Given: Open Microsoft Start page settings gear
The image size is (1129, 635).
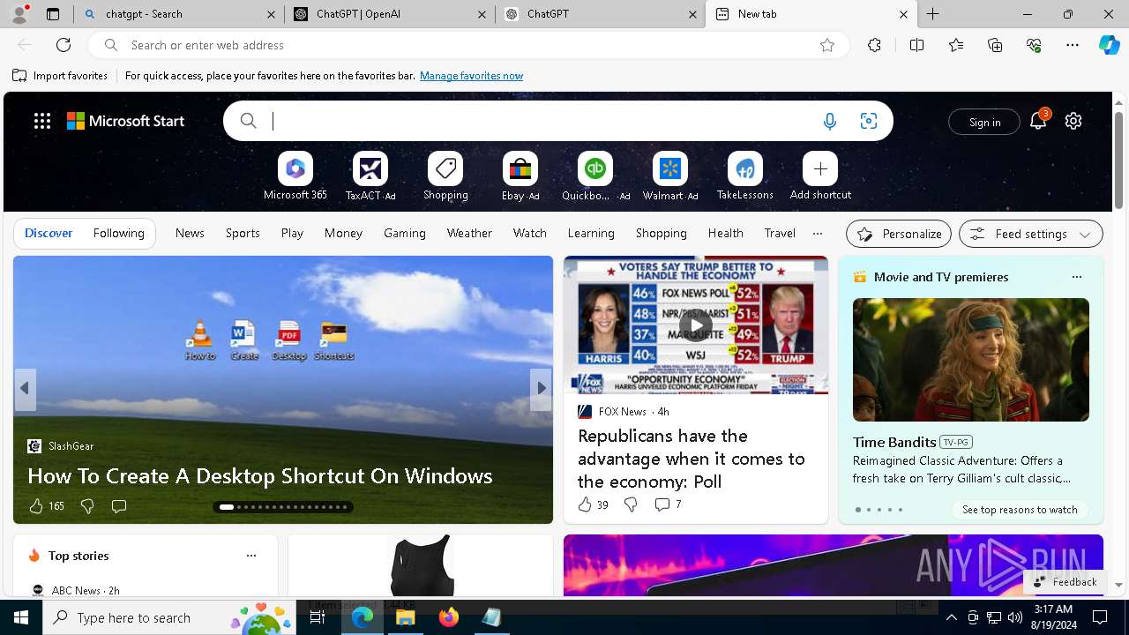Looking at the screenshot, I should pos(1073,122).
